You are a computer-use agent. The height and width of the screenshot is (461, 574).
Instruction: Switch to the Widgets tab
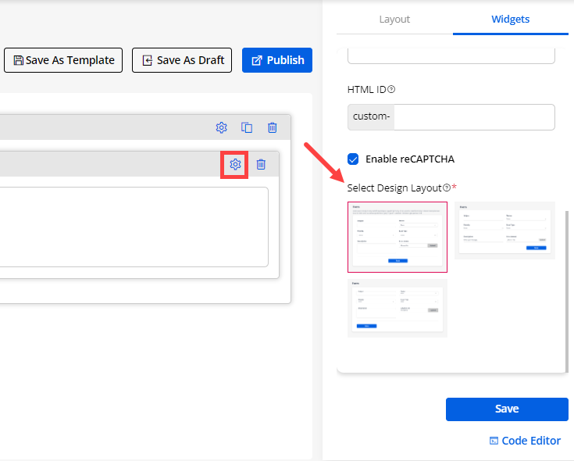pos(511,19)
